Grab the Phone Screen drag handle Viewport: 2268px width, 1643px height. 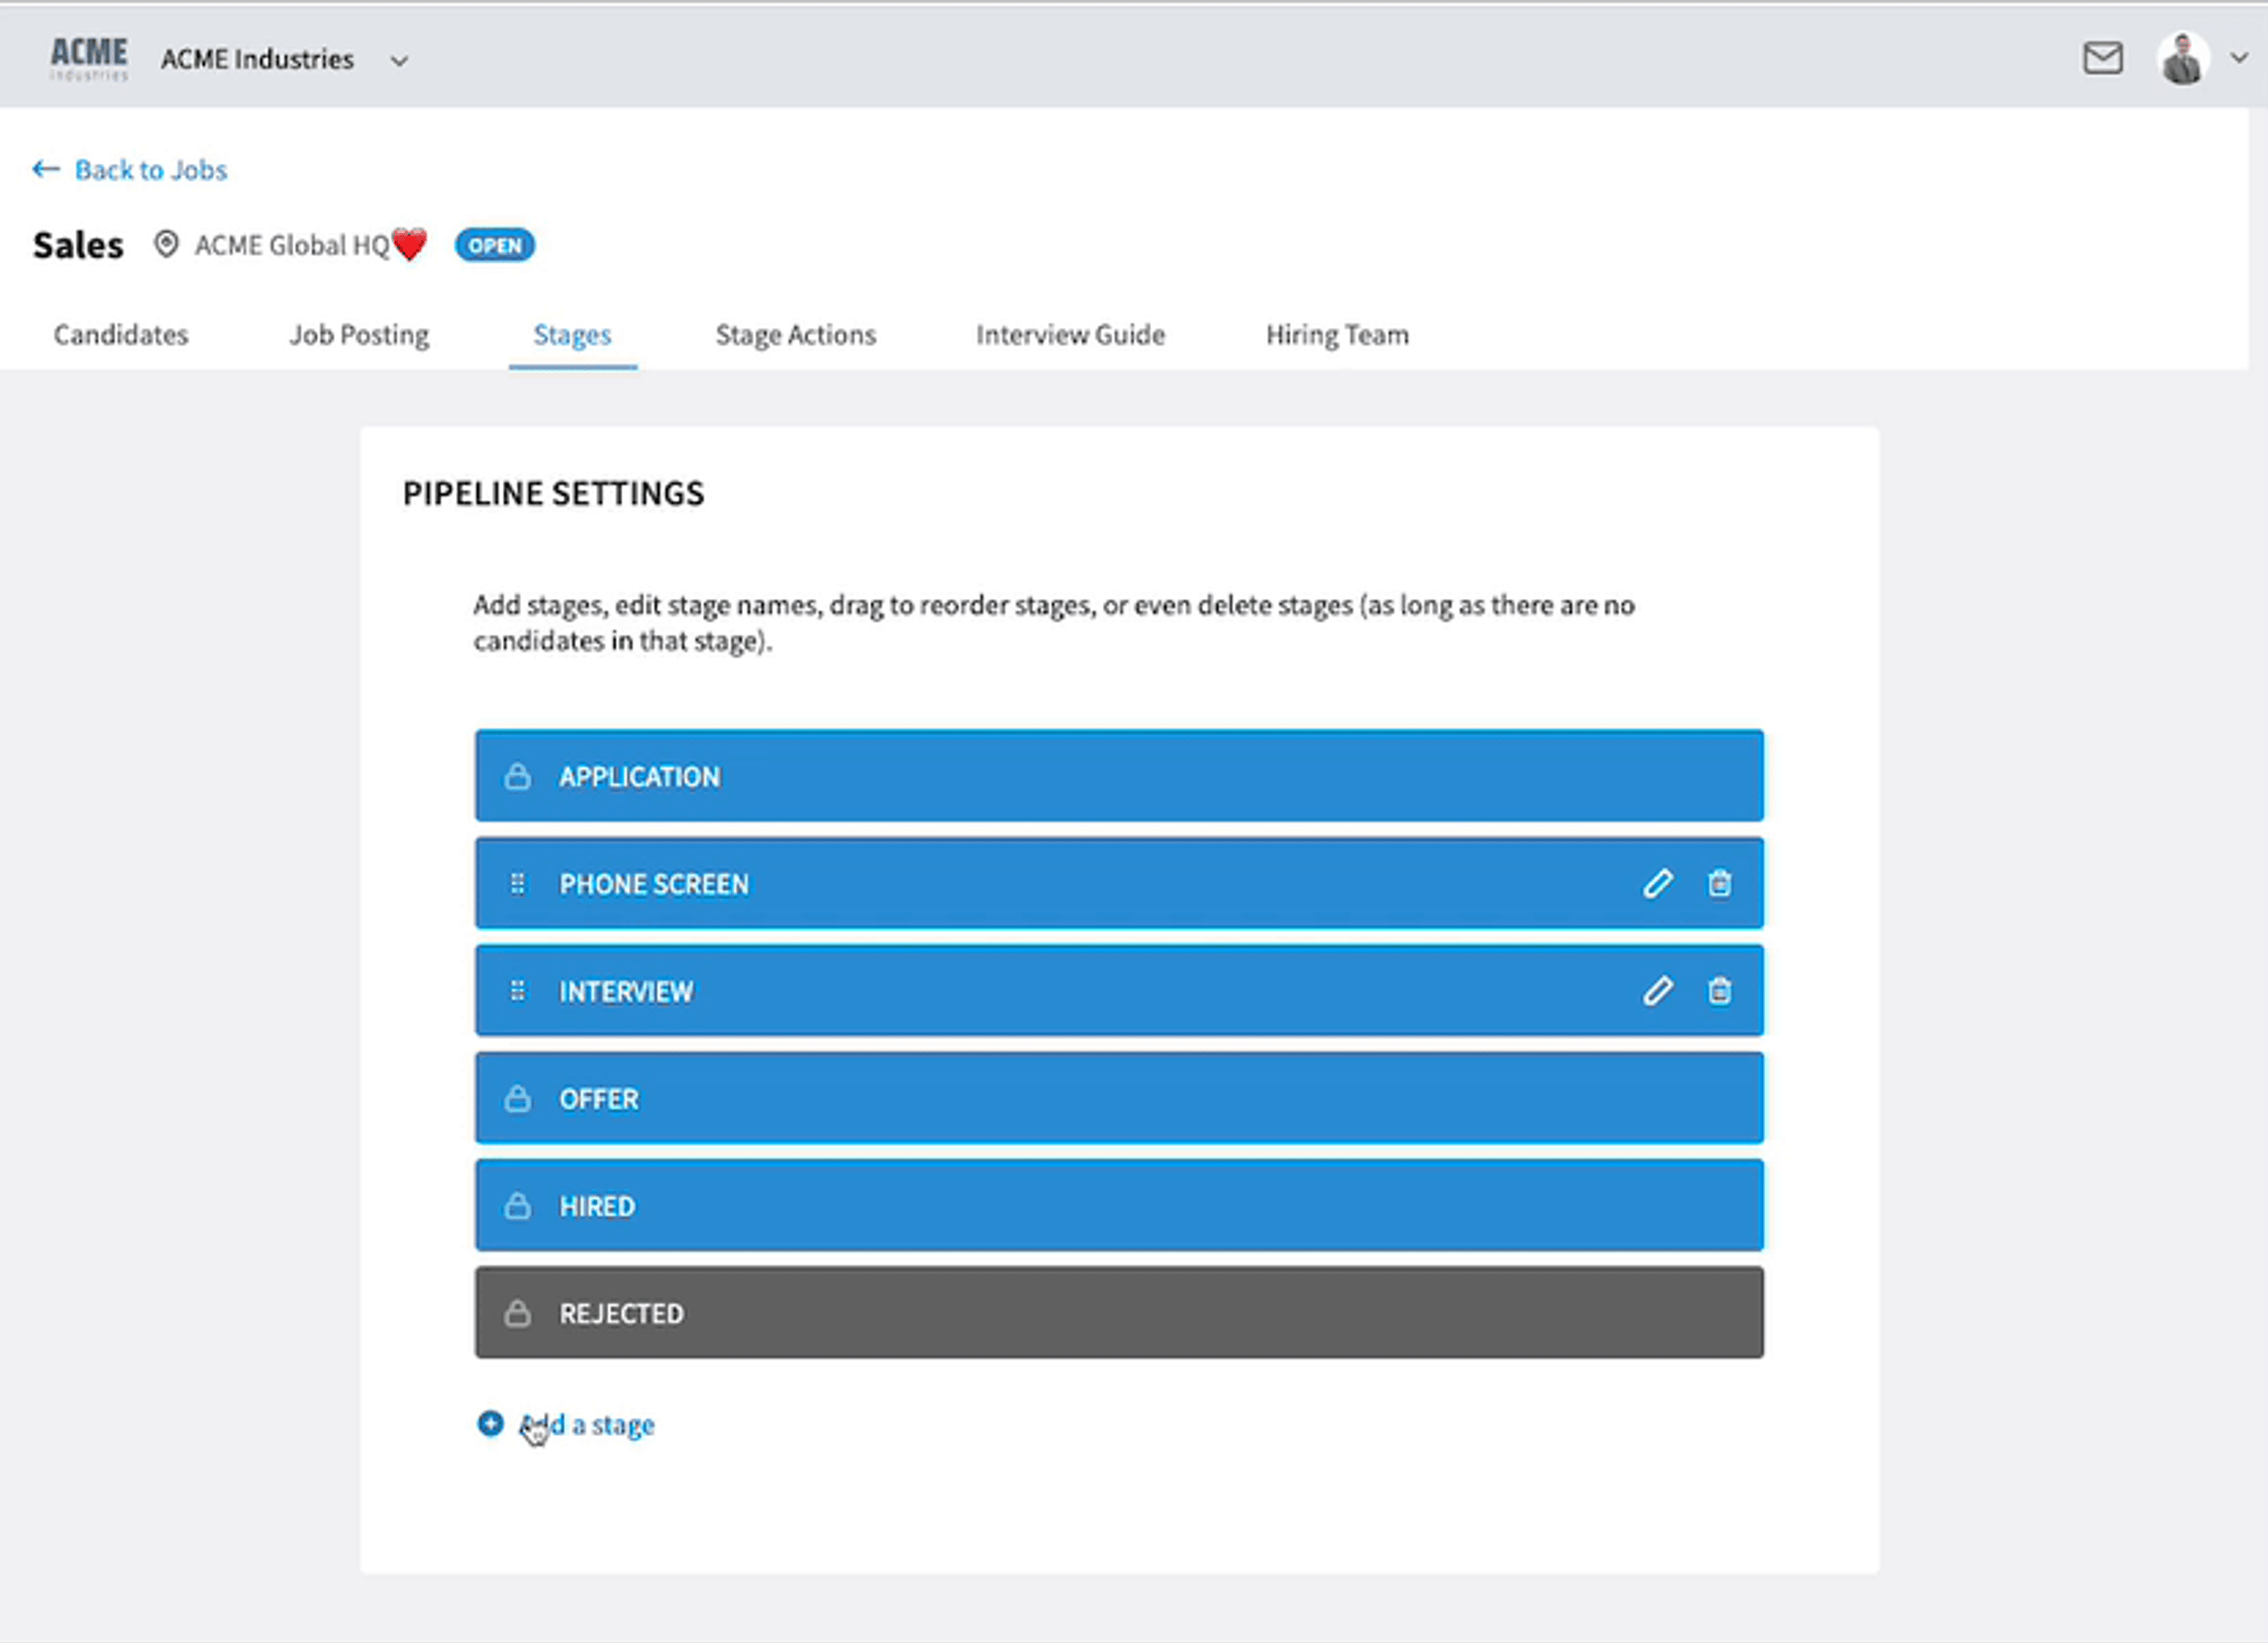tap(517, 883)
